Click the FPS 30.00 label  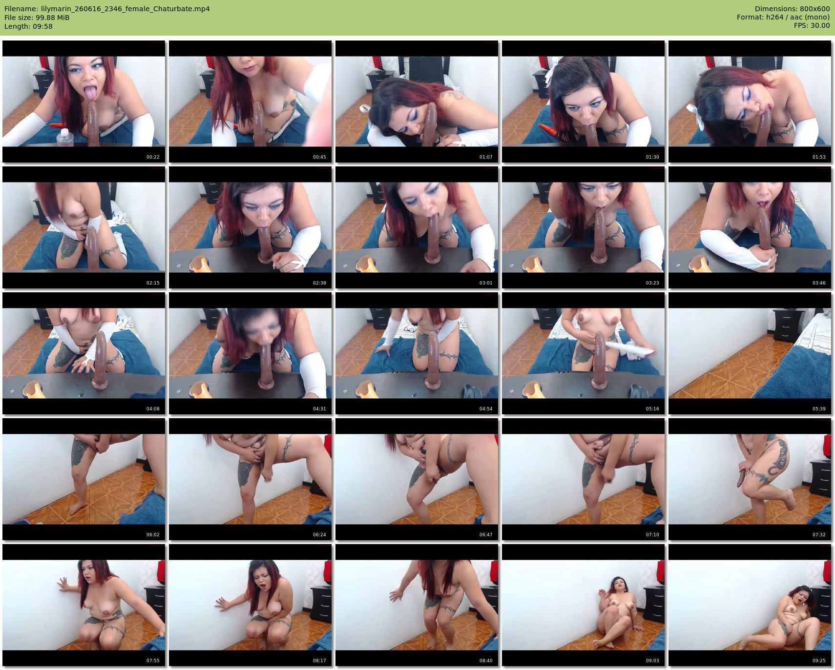pos(812,25)
